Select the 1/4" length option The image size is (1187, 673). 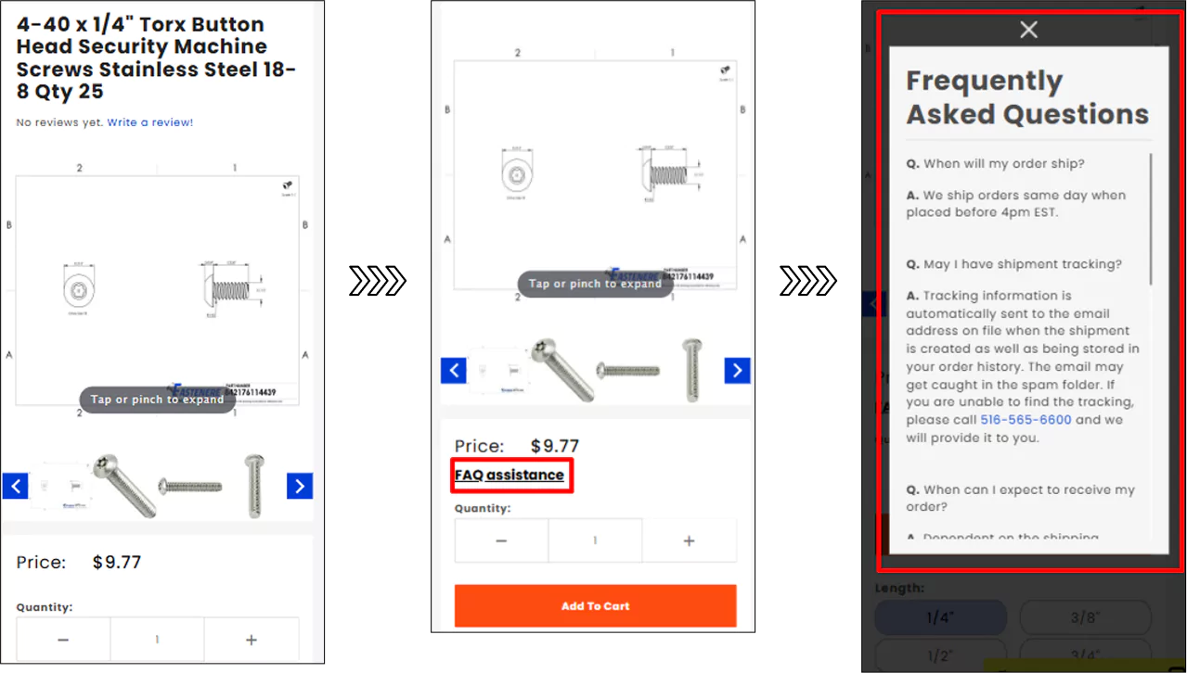(941, 617)
